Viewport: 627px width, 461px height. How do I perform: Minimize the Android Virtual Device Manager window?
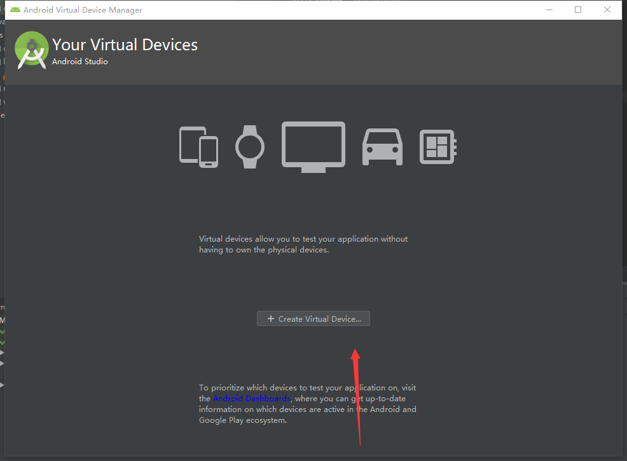point(549,10)
